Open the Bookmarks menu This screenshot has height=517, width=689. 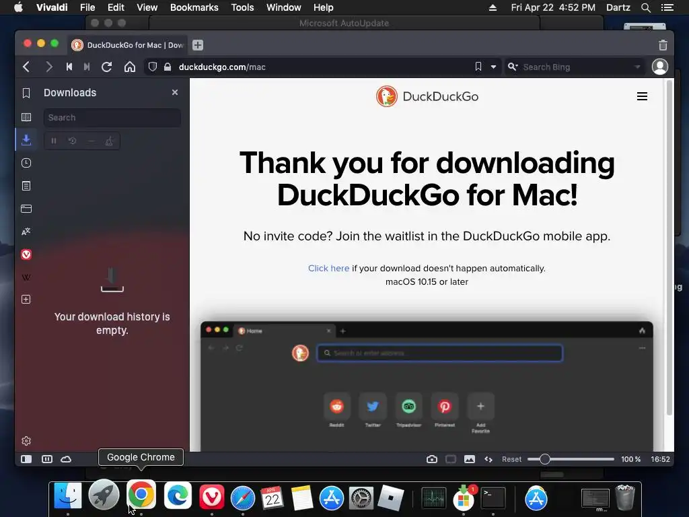[194, 7]
